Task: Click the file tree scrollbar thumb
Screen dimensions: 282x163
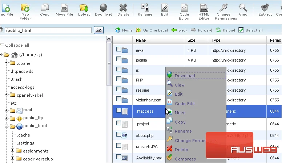Action: click(109, 64)
